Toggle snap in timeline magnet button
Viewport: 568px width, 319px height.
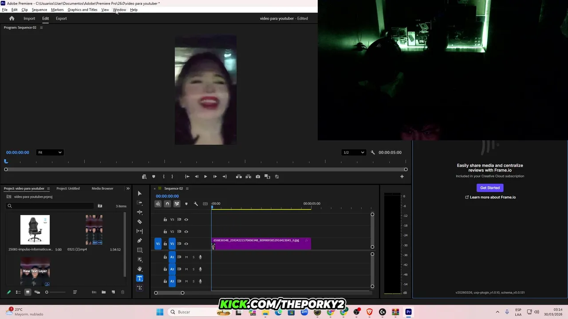(x=167, y=204)
